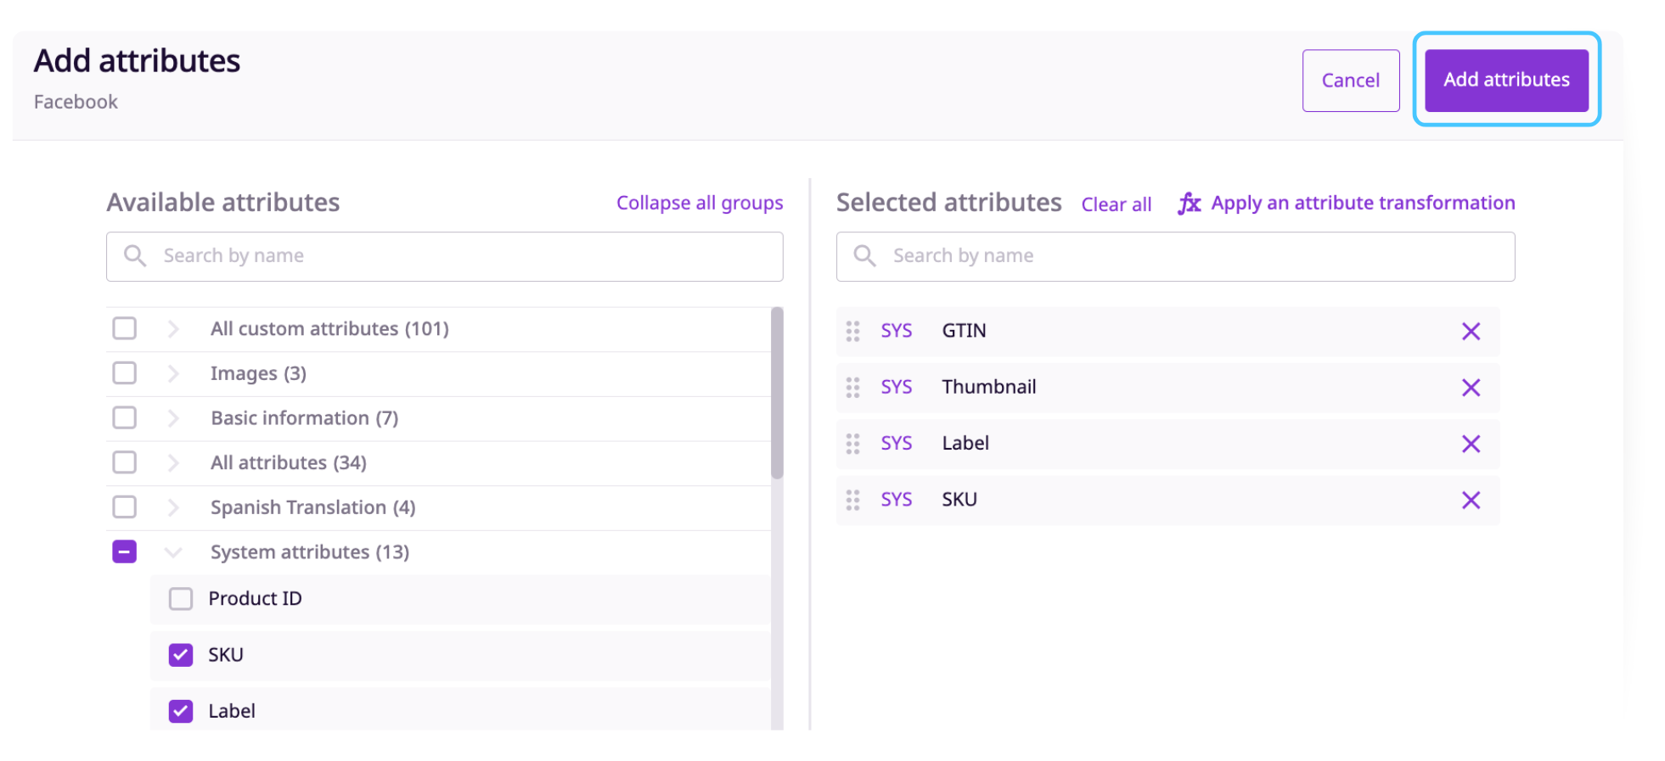
Task: Click the Cancel button
Action: click(1351, 81)
